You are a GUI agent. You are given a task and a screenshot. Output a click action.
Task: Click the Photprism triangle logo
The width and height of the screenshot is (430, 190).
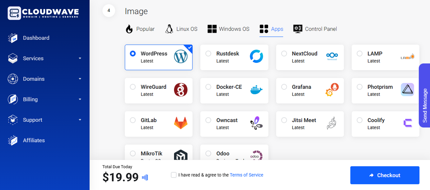407,90
